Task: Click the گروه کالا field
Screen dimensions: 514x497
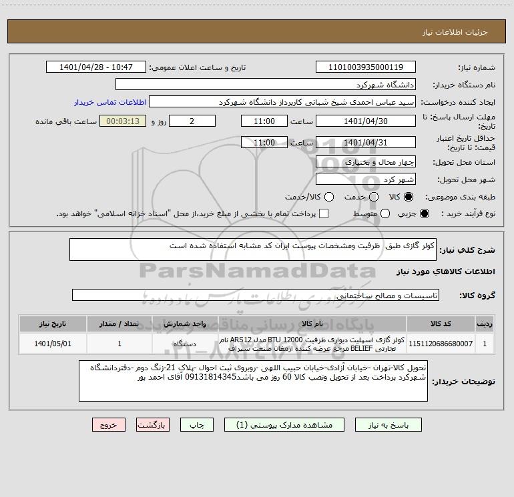Action: click(256, 295)
